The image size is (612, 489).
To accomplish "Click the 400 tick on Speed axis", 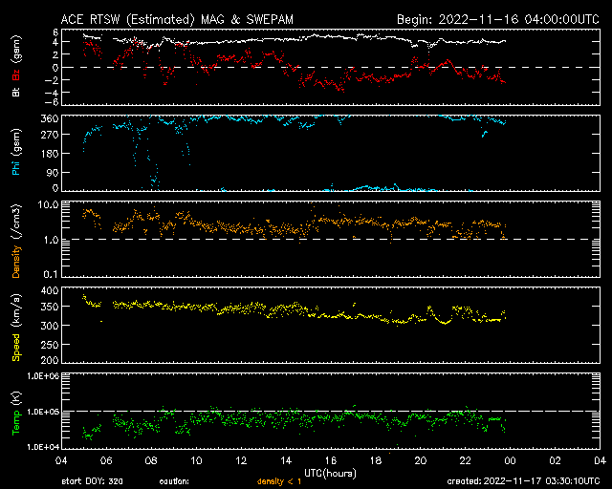I will click(x=50, y=291).
